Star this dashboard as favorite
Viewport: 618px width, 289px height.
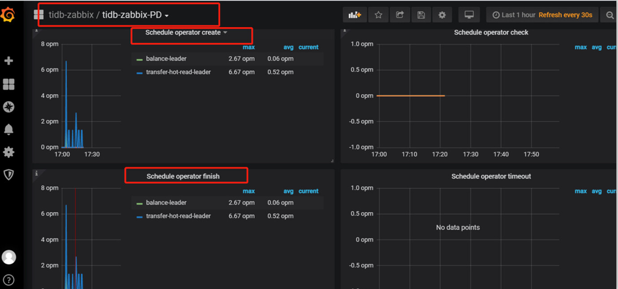[x=378, y=15]
